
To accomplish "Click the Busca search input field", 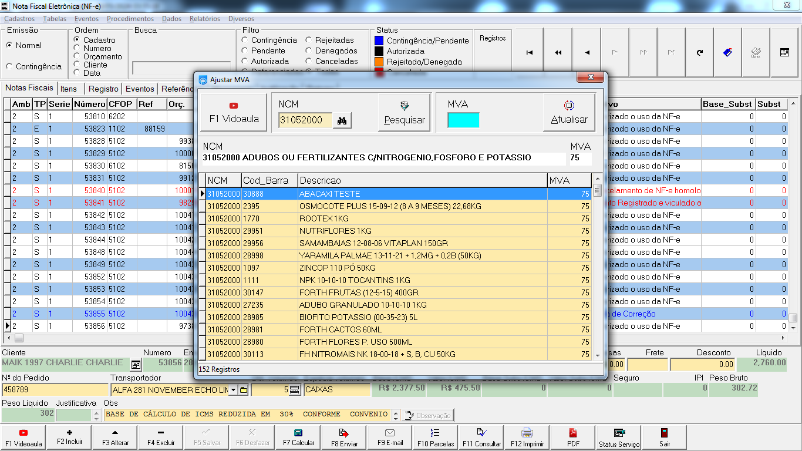I will (x=181, y=68).
